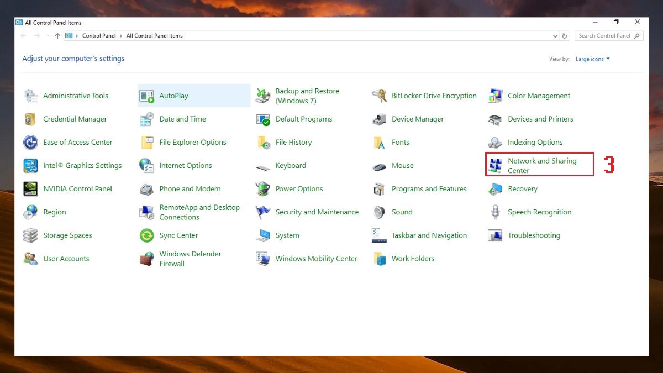Open the Internet Options icon

pos(147,165)
